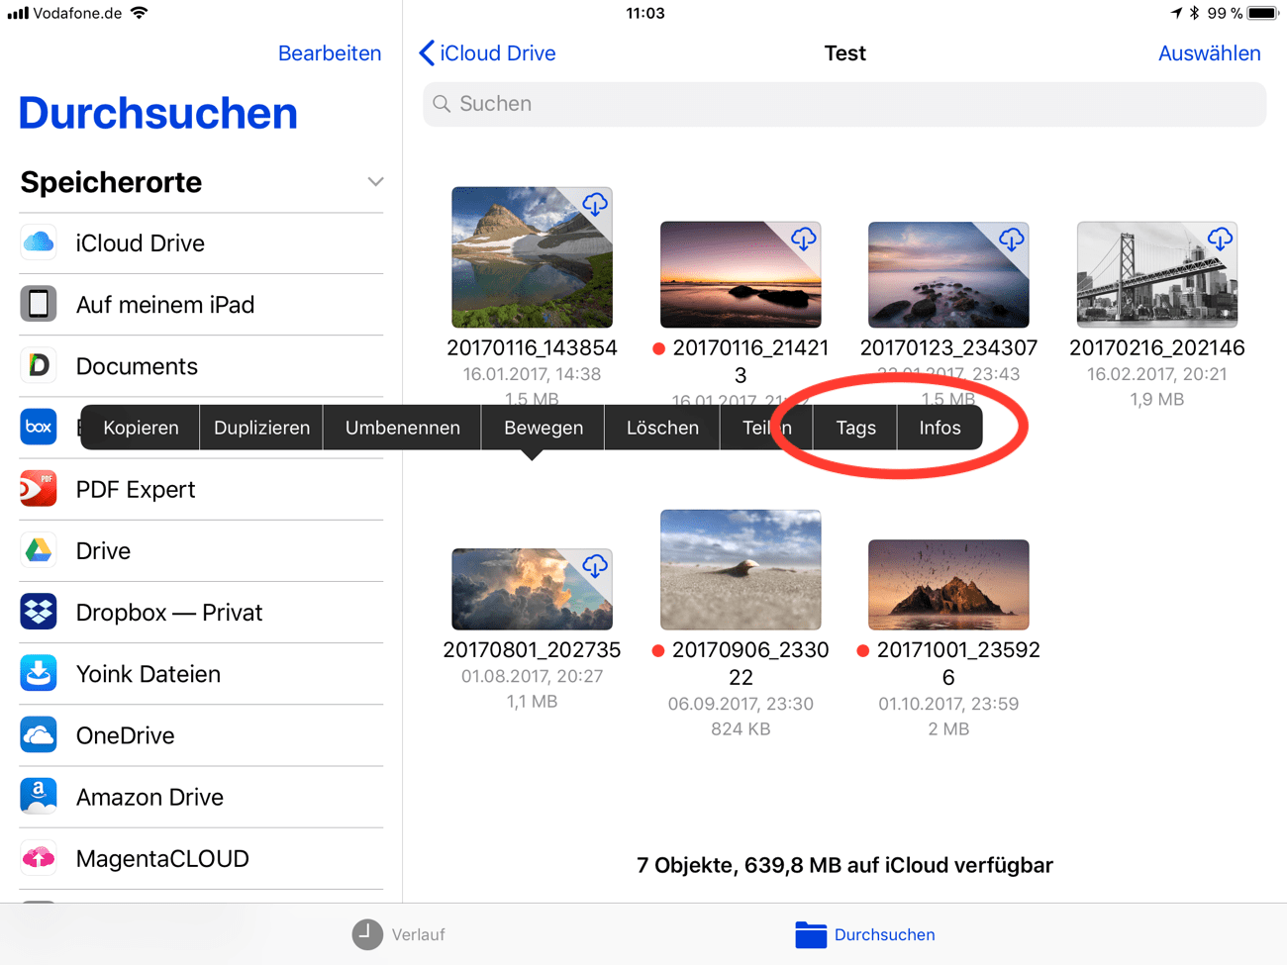Image resolution: width=1287 pixels, height=965 pixels.
Task: Open the Documents app icon
Action: coord(39,365)
